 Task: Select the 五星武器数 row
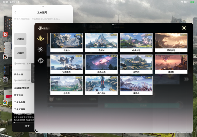pos(23,109)
